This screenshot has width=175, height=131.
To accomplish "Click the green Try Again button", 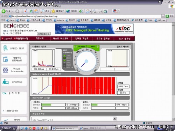I will (80, 46).
